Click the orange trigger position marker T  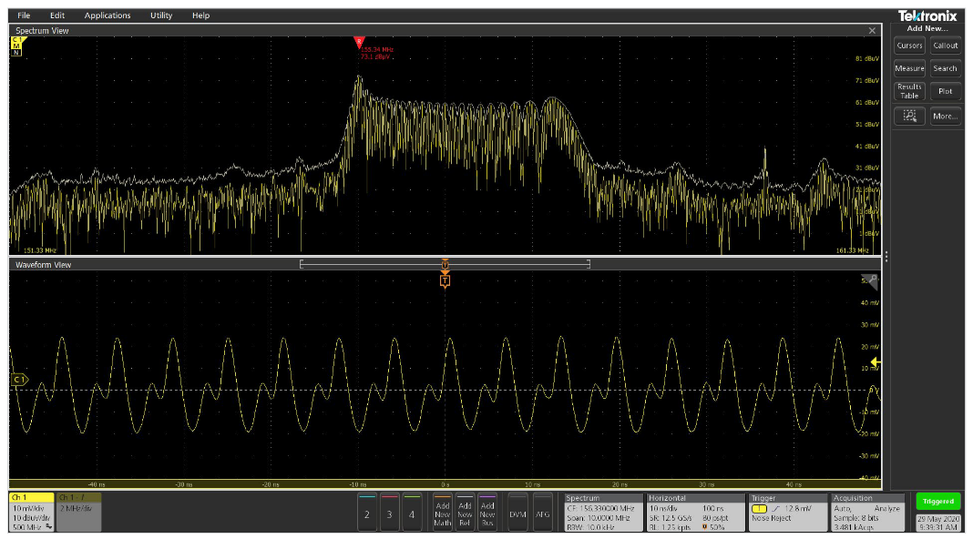(x=445, y=281)
